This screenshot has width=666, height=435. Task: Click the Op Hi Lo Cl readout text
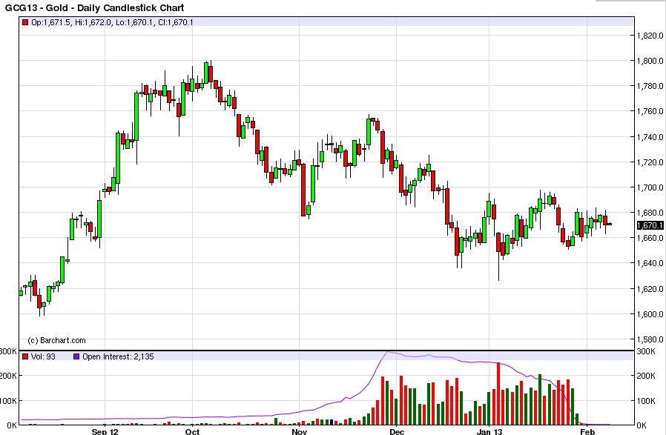pos(112,22)
